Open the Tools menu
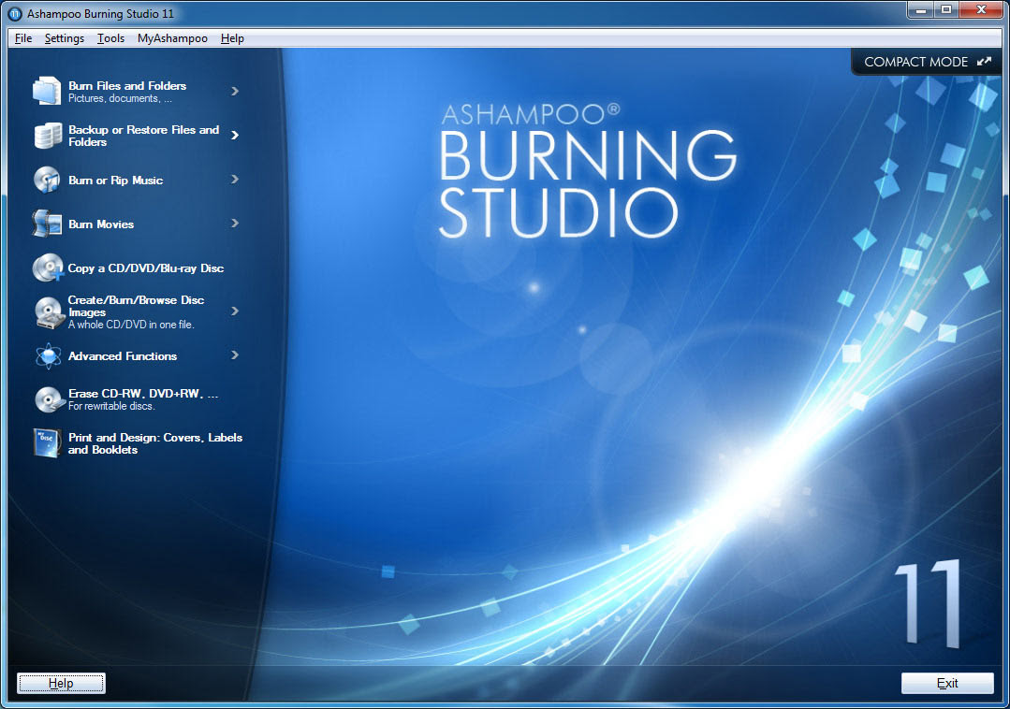This screenshot has height=709, width=1010. tap(110, 38)
